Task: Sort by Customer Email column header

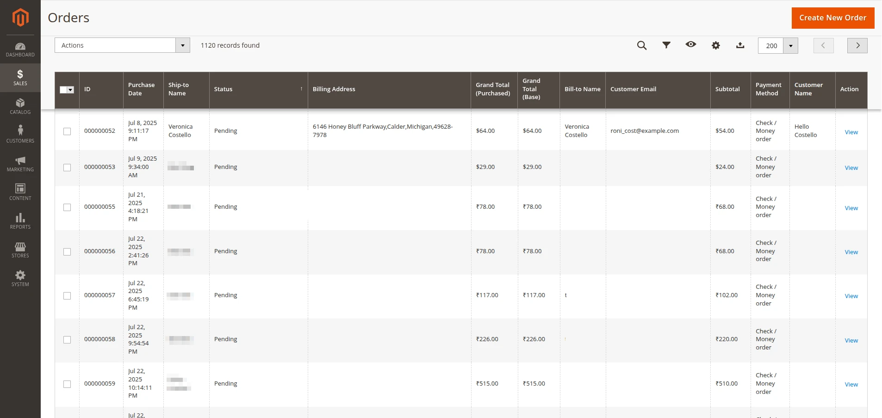Action: click(x=658, y=89)
